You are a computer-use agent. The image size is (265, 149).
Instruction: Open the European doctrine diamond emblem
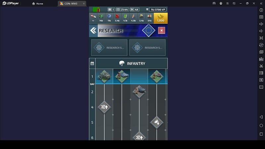pos(148,30)
